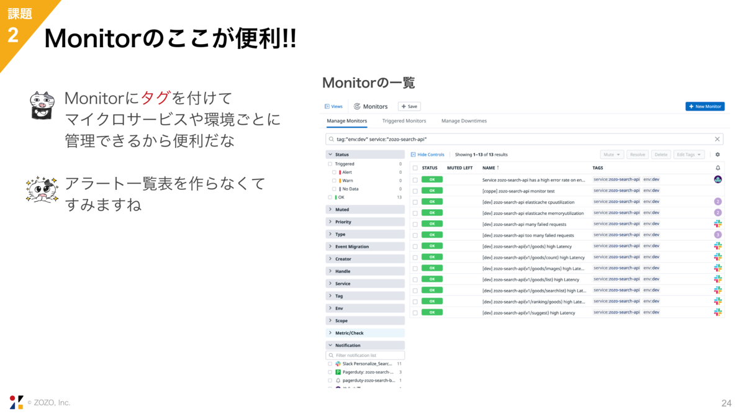Expand the Priority filter section
Viewport: 745px width, 419px height.
pyautogui.click(x=365, y=222)
